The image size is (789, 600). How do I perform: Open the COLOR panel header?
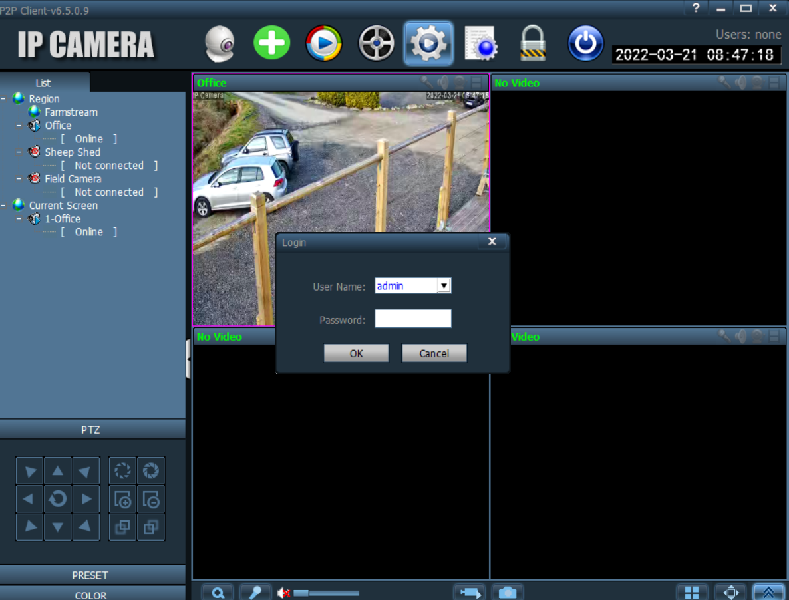coord(91,594)
